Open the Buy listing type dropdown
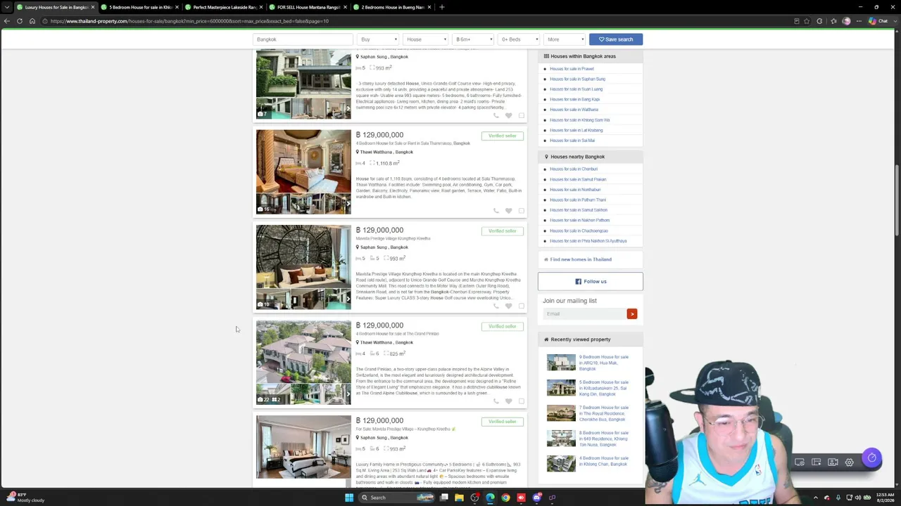Screen dimensions: 901x506 (x=379, y=39)
